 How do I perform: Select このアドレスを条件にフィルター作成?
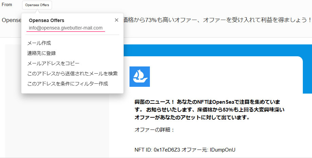[68, 84]
